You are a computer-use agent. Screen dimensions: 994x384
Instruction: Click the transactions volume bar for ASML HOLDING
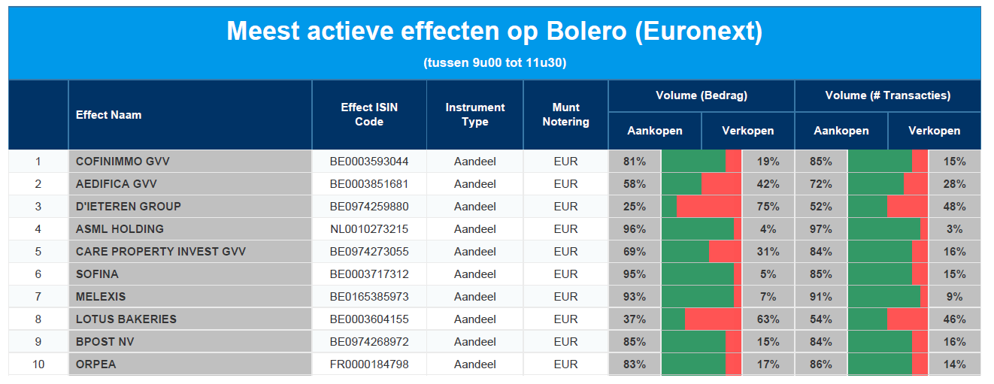click(887, 228)
